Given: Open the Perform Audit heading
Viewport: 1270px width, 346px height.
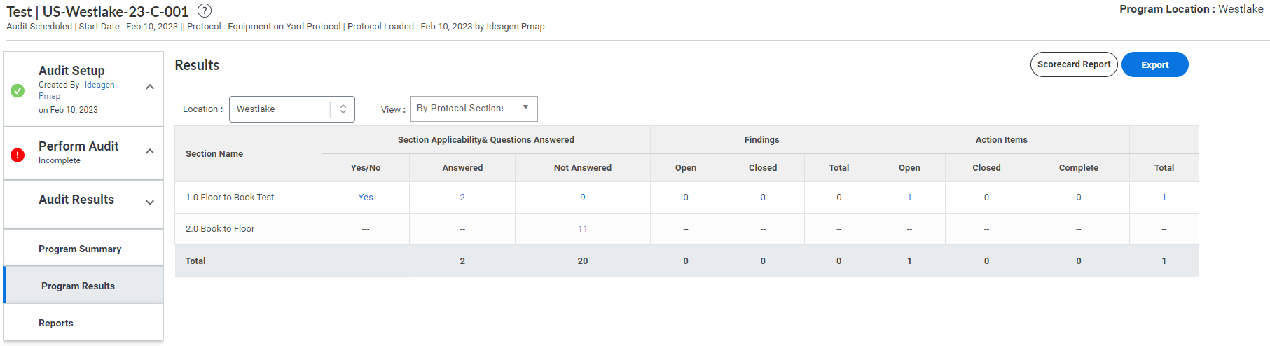Looking at the screenshot, I should click(x=78, y=146).
